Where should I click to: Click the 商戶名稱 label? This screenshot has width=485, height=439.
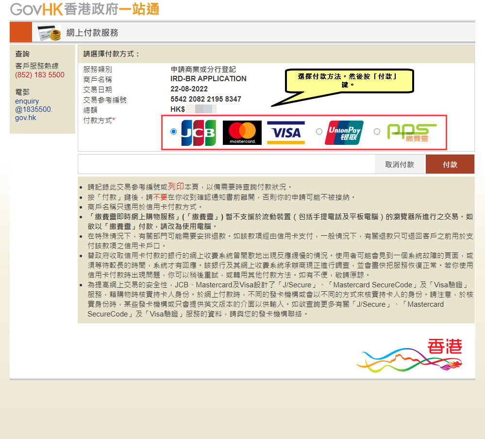[98, 79]
